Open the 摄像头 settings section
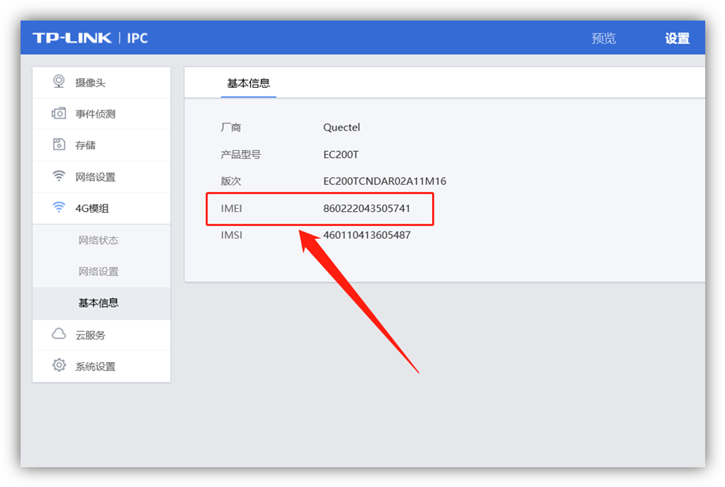Viewport: 725px width, 487px height. click(x=101, y=82)
